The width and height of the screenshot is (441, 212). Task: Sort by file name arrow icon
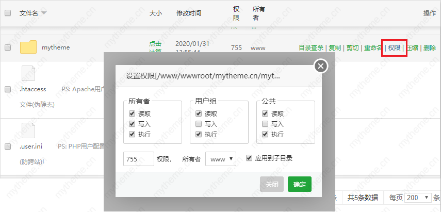tap(44, 13)
